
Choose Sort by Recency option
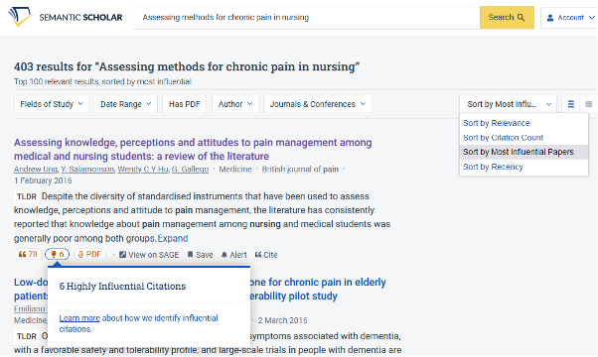click(x=493, y=167)
